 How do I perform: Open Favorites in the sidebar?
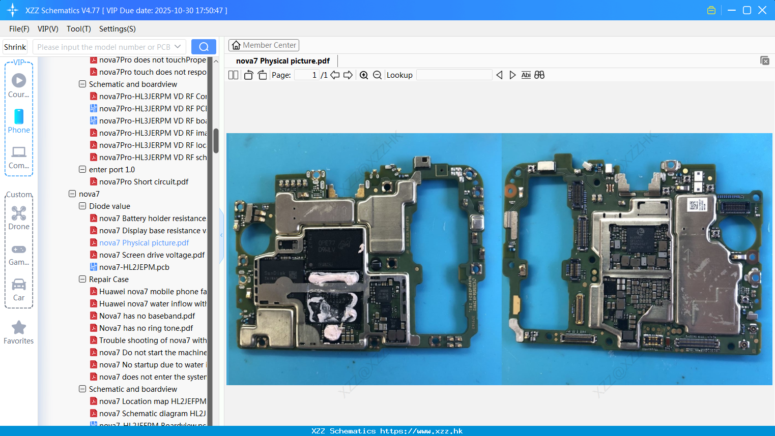[19, 333]
